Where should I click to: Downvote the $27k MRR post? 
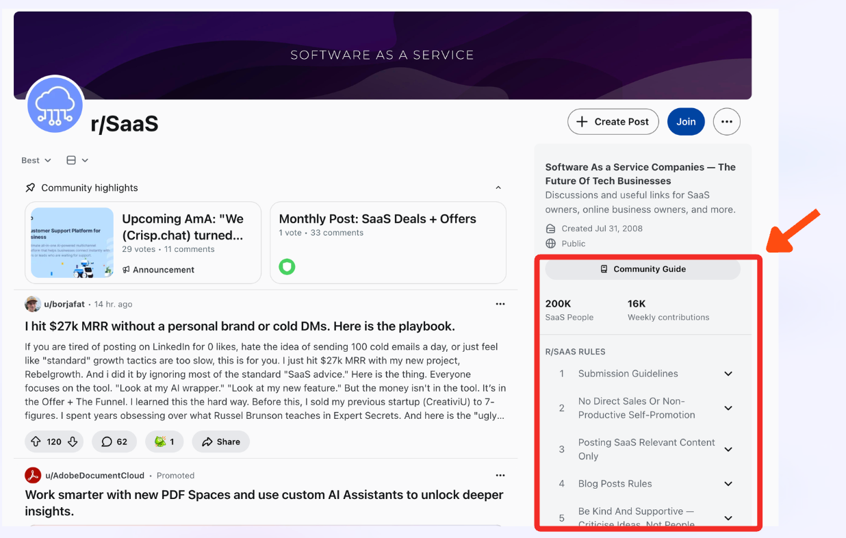click(x=72, y=441)
